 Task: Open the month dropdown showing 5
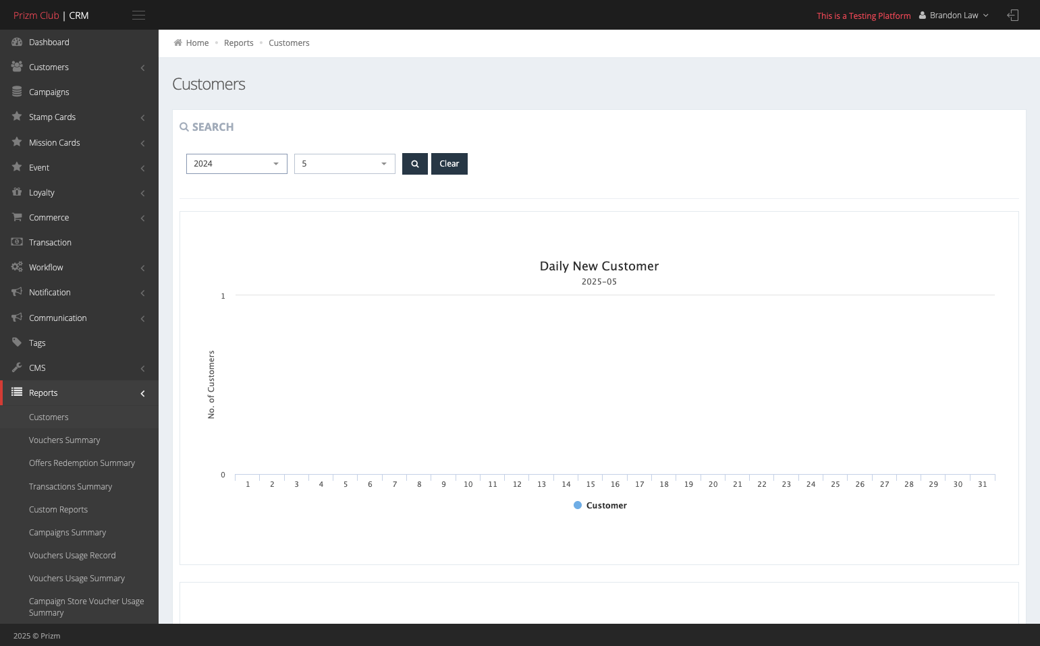[x=345, y=164]
